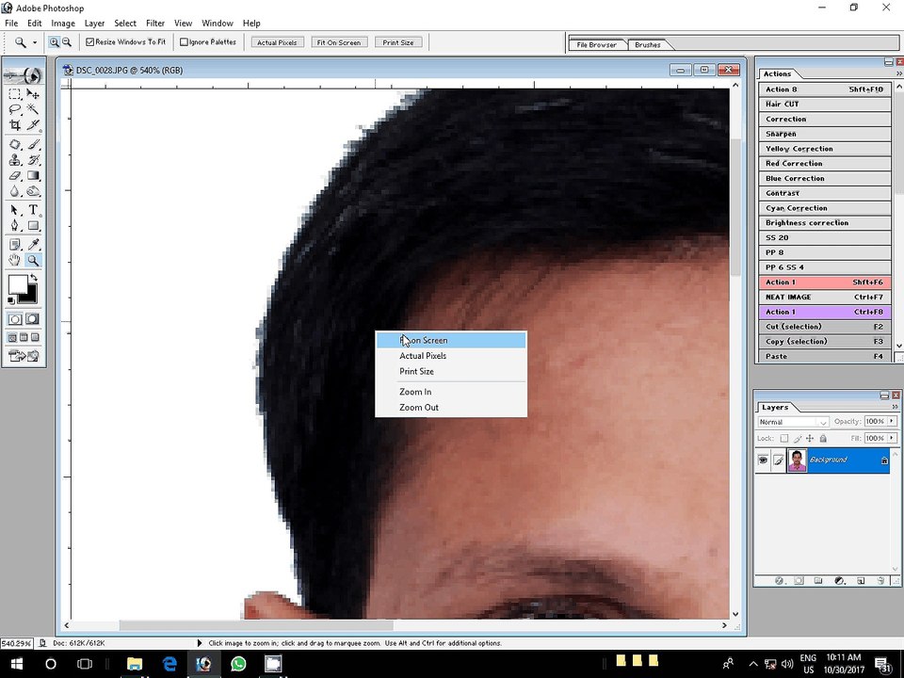This screenshot has height=678, width=904.
Task: Select the Brush tool
Action: pyautogui.click(x=33, y=145)
